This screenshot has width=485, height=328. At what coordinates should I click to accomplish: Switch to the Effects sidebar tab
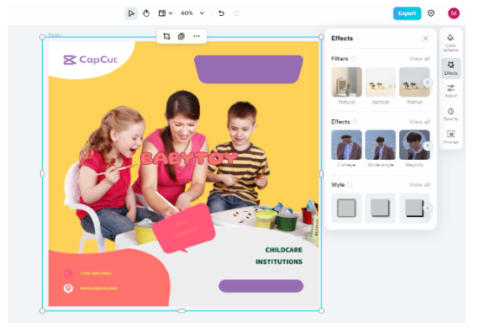pos(451,68)
